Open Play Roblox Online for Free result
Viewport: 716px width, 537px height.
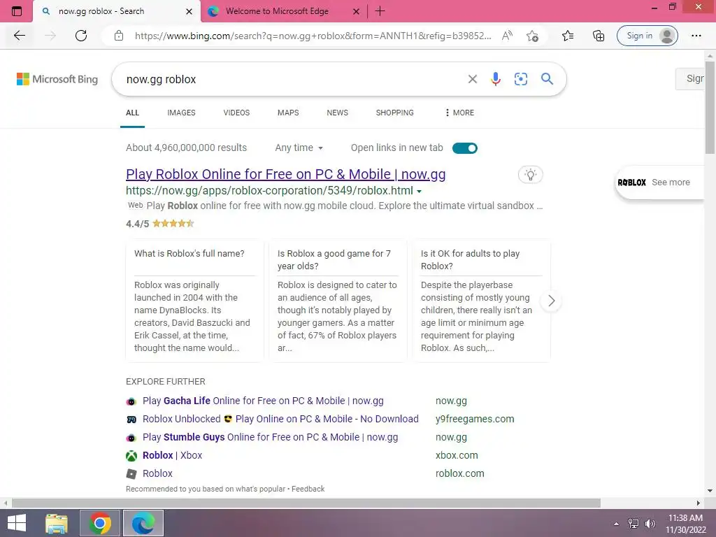click(285, 174)
